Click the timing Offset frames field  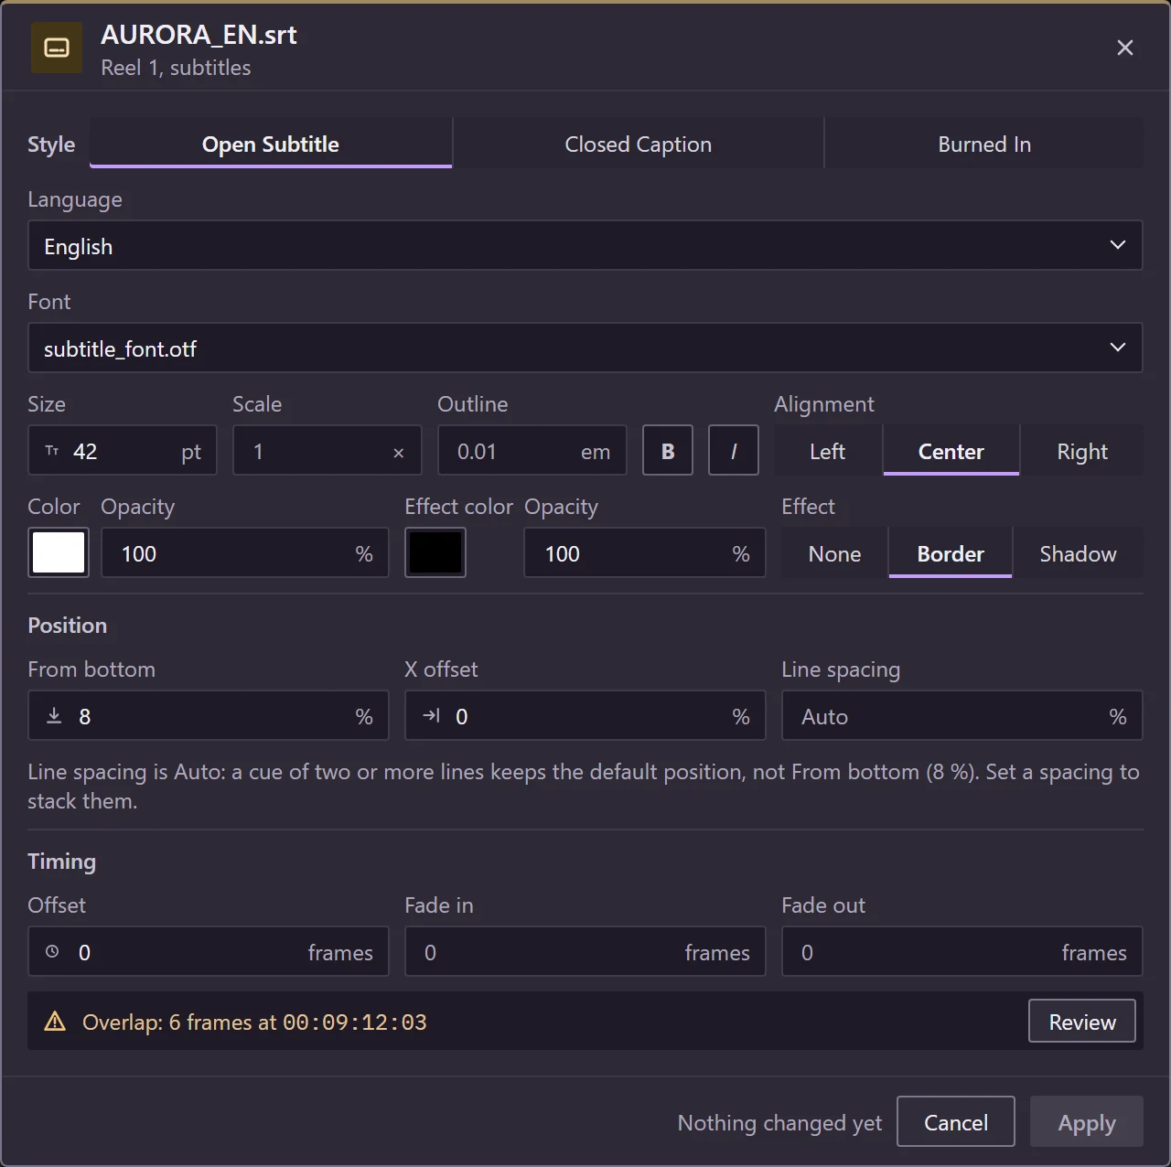click(x=209, y=951)
